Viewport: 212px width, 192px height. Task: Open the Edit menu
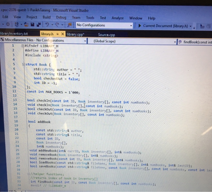5,17
